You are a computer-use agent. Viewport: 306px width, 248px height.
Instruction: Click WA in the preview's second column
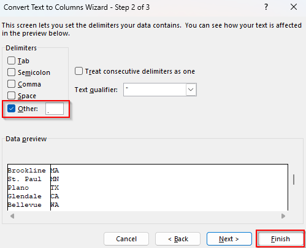(x=55, y=205)
